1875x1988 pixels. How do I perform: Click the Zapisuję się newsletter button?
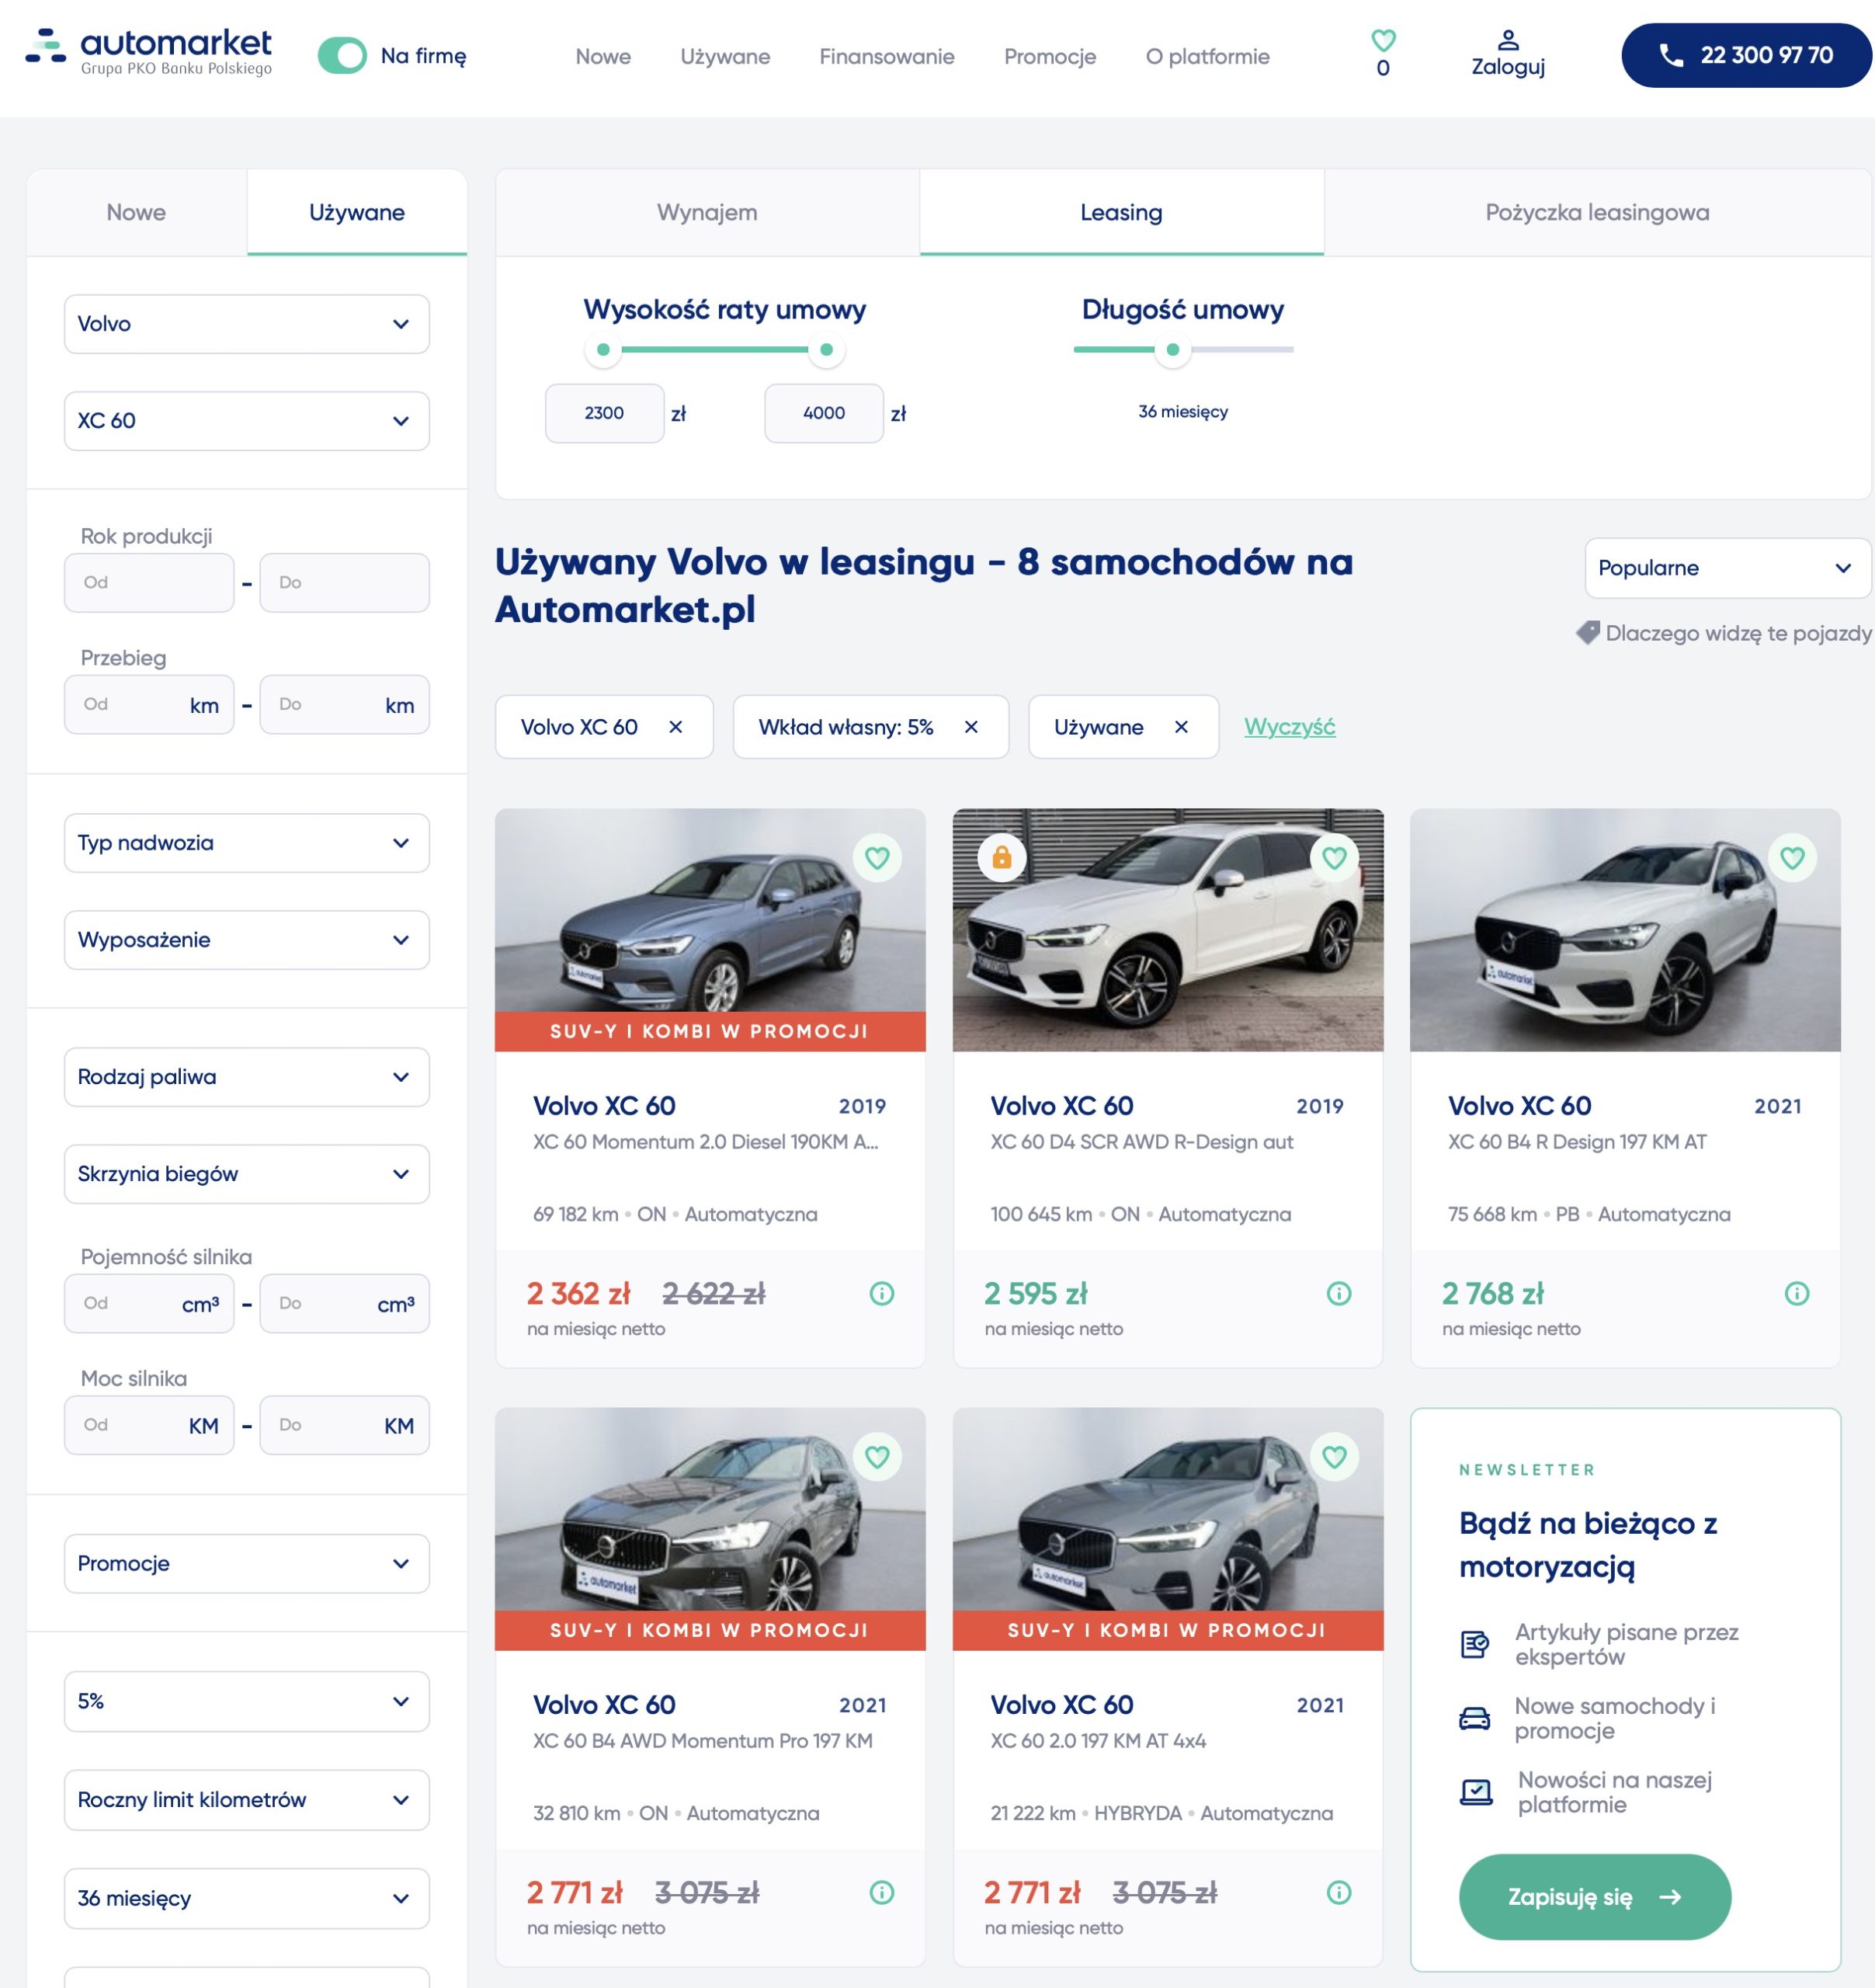pyautogui.click(x=1595, y=1897)
